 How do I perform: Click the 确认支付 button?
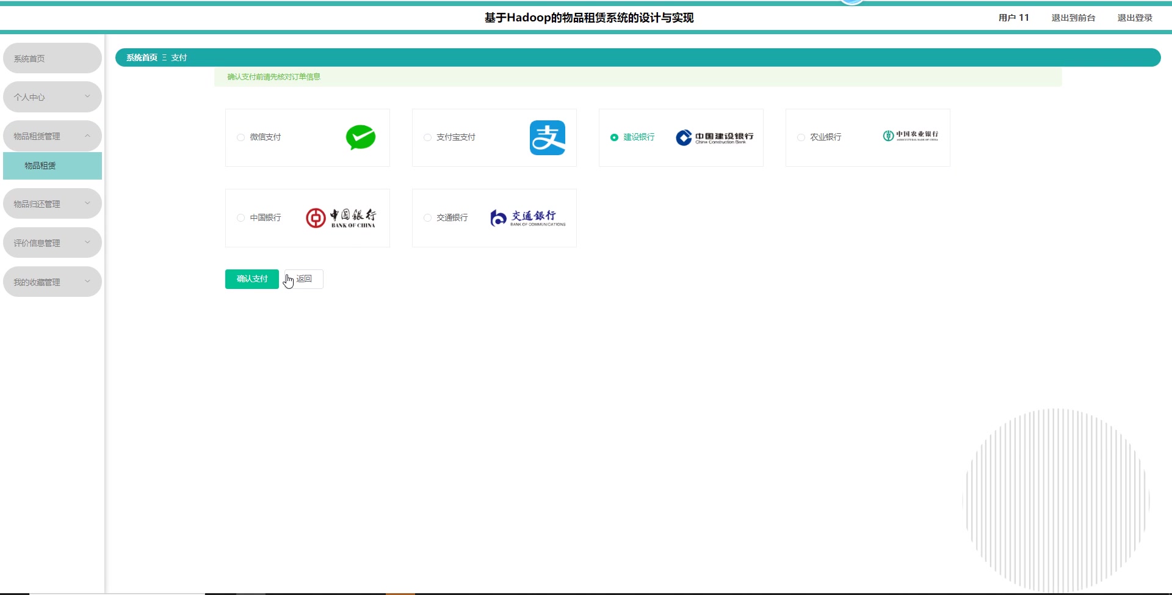[252, 279]
